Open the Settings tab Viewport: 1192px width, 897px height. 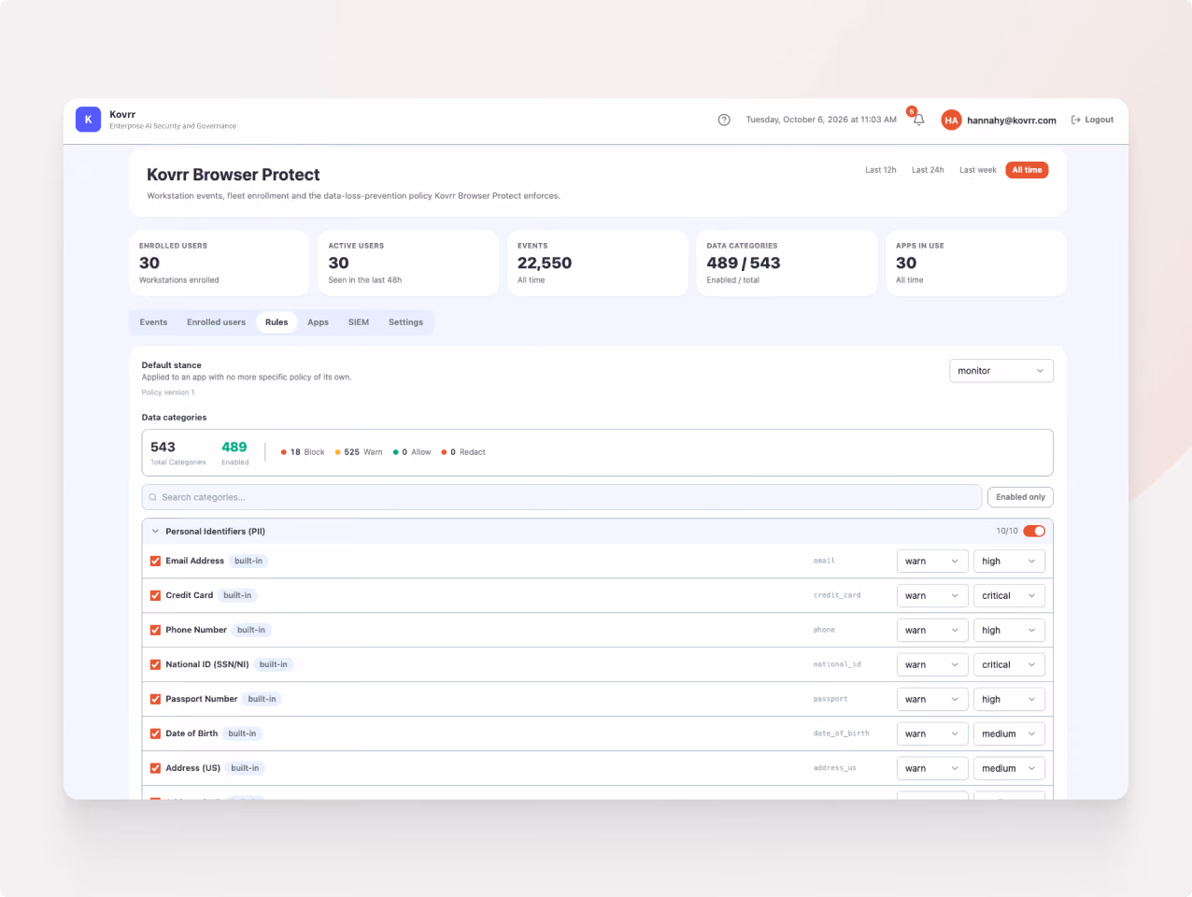(405, 322)
